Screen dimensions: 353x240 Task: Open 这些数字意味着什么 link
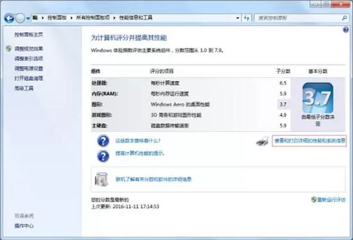pos(138,141)
